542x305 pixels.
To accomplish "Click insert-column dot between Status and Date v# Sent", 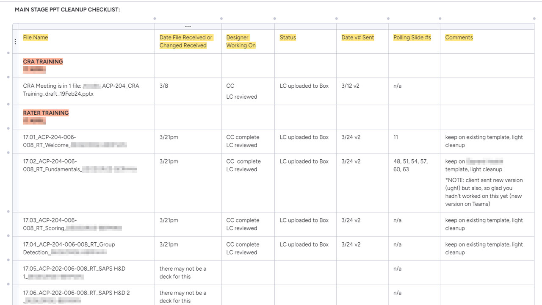I will tap(337, 19).
